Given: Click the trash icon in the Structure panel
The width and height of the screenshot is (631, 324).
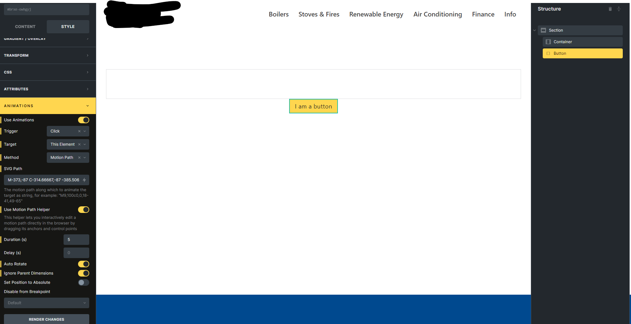Looking at the screenshot, I should tap(610, 9).
